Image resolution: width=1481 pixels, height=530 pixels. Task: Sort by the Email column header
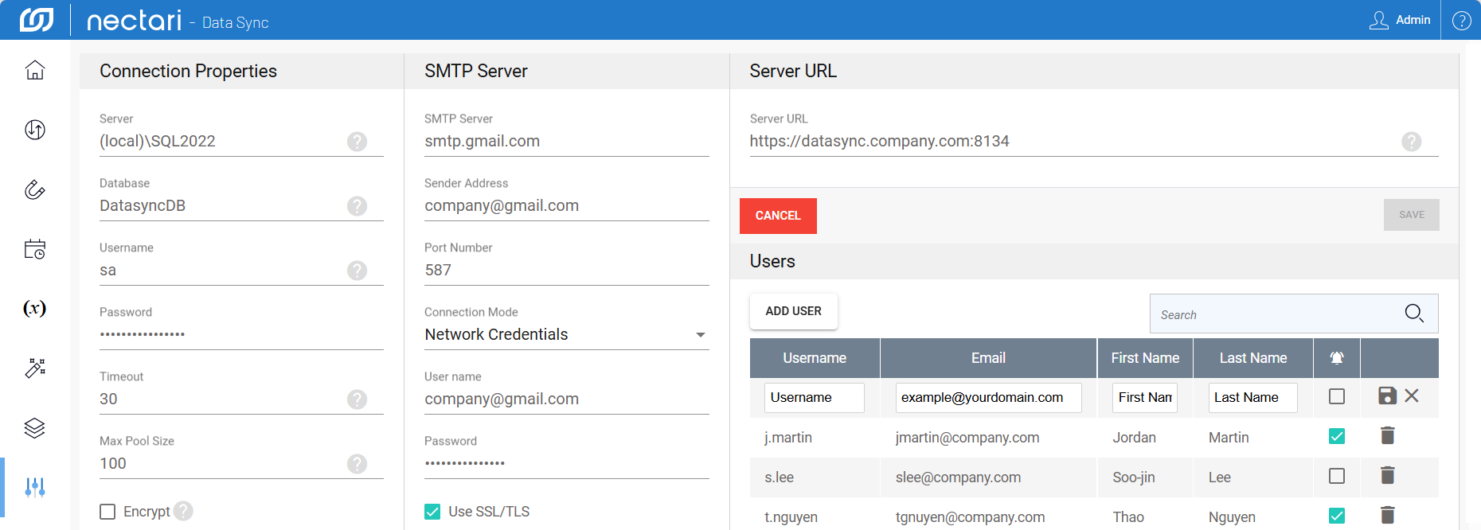pos(988,358)
